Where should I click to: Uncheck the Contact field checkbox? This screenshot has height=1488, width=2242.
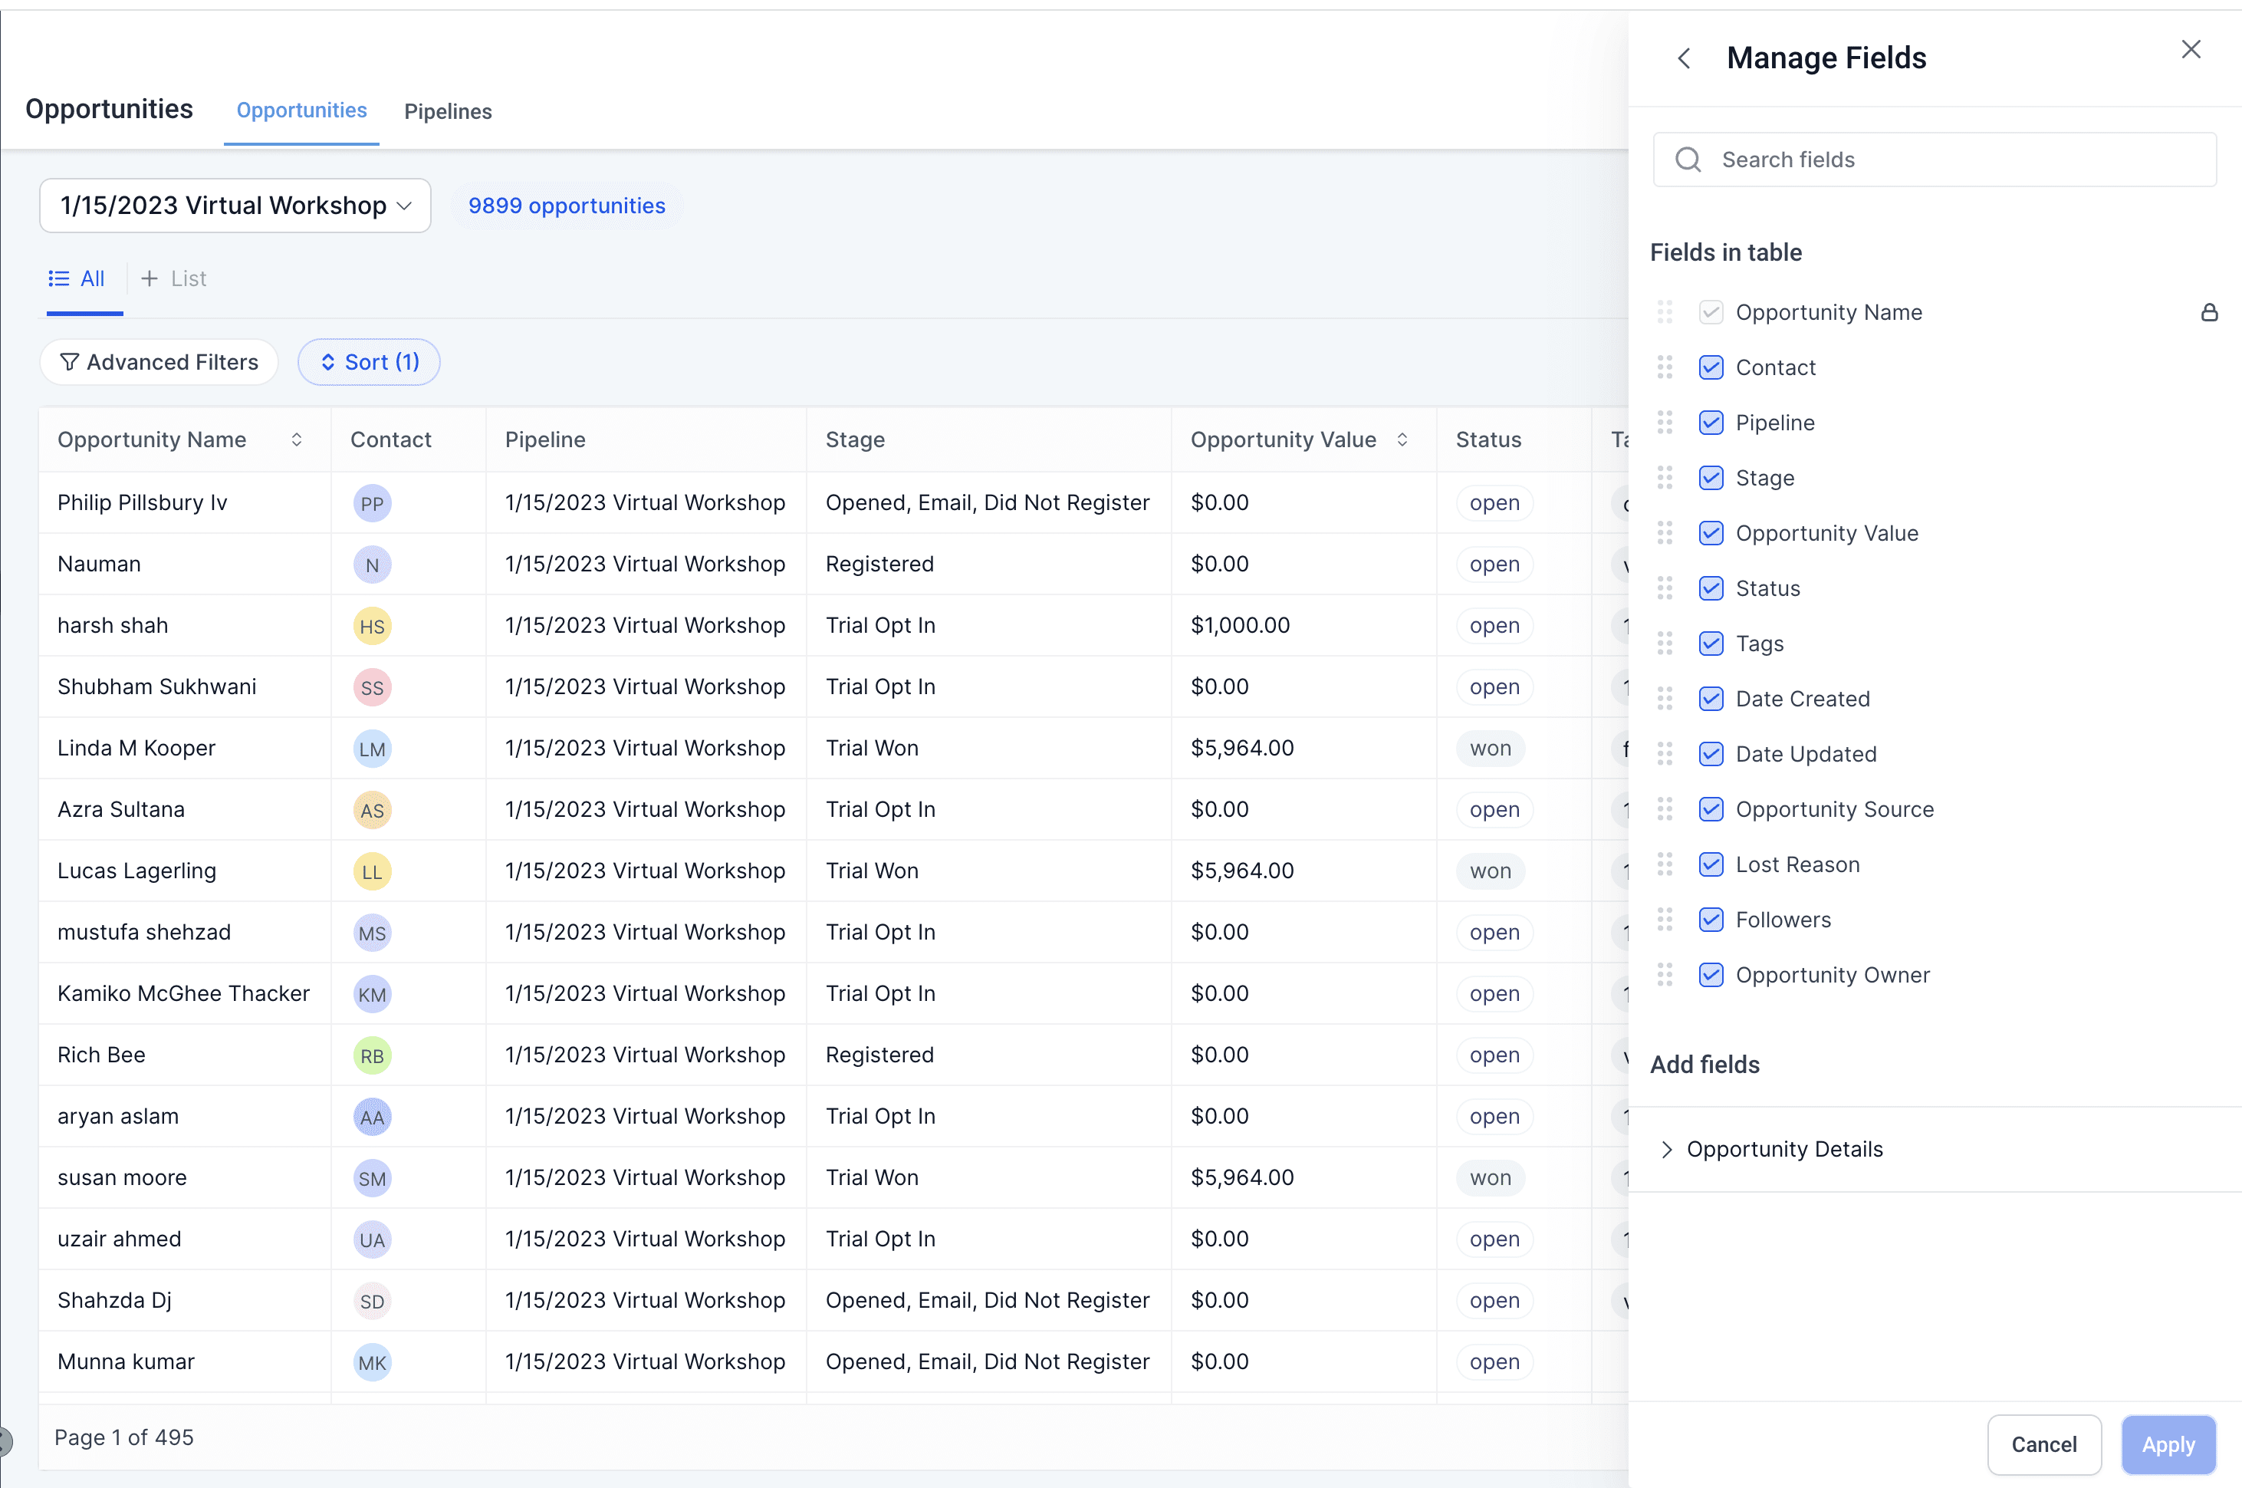pos(1711,367)
